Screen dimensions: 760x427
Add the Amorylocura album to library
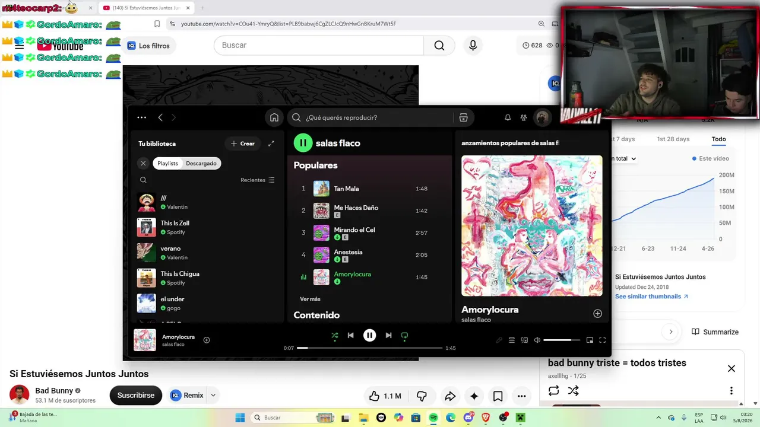[x=597, y=313]
